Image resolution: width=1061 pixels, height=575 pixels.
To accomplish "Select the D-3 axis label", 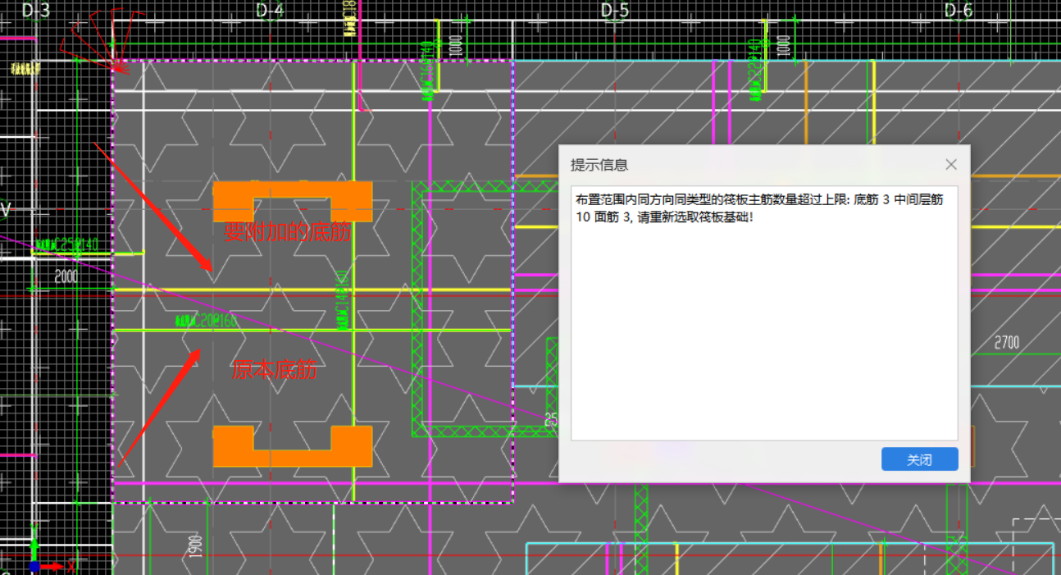I will pyautogui.click(x=36, y=10).
